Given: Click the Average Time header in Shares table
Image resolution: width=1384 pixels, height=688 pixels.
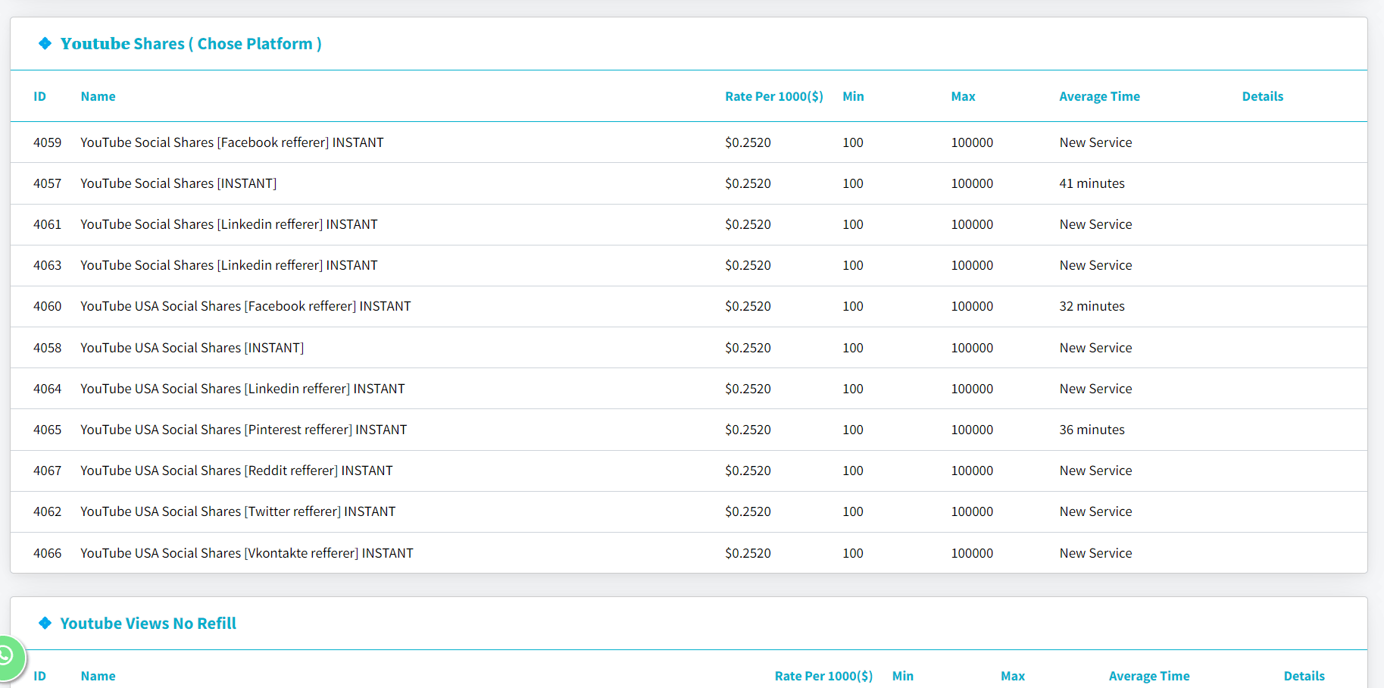Looking at the screenshot, I should 1099,96.
